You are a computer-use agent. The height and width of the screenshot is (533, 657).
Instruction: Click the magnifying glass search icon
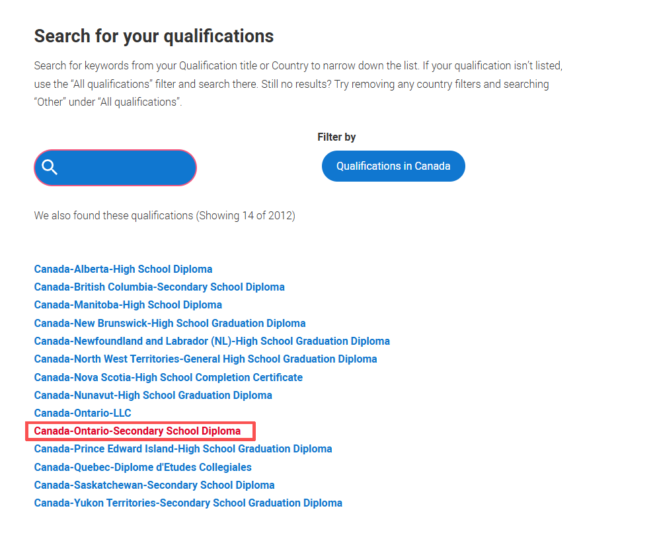(50, 167)
